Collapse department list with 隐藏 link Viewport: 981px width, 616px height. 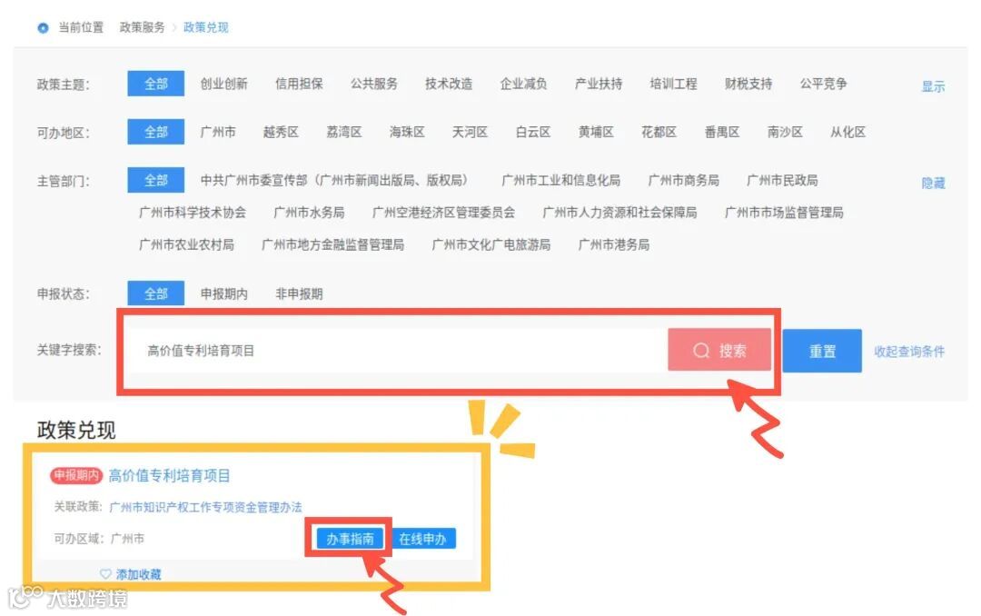click(933, 183)
